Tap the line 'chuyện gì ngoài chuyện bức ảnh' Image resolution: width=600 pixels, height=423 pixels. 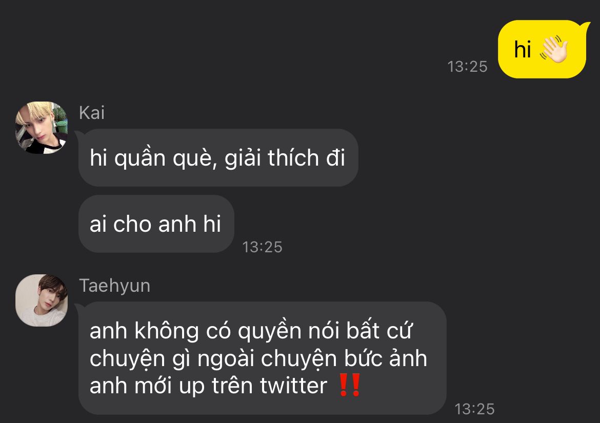click(258, 358)
